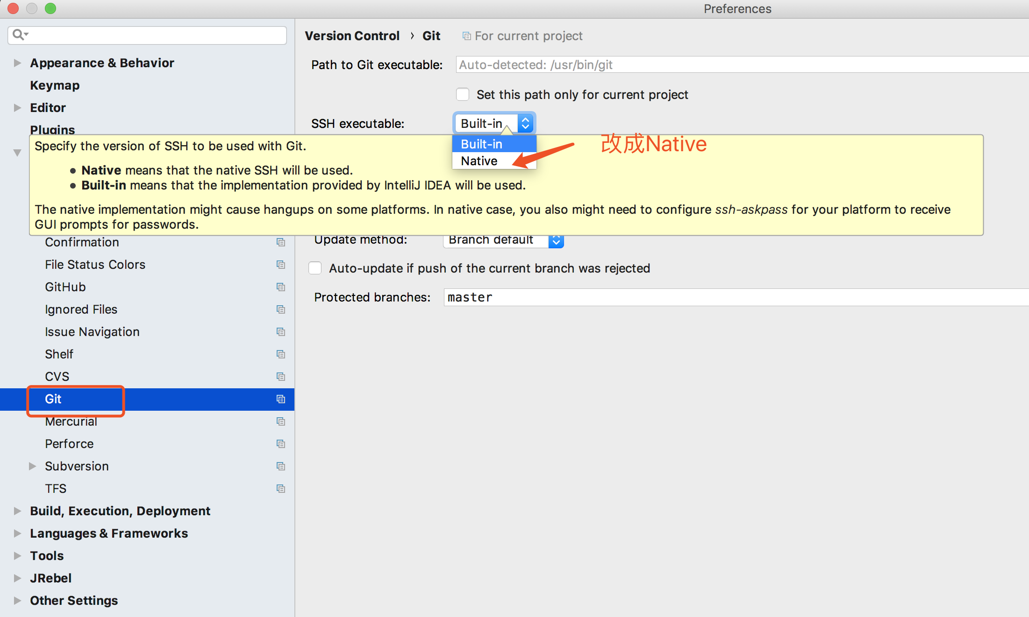Click the project-level icon beside Confirmation

click(281, 242)
